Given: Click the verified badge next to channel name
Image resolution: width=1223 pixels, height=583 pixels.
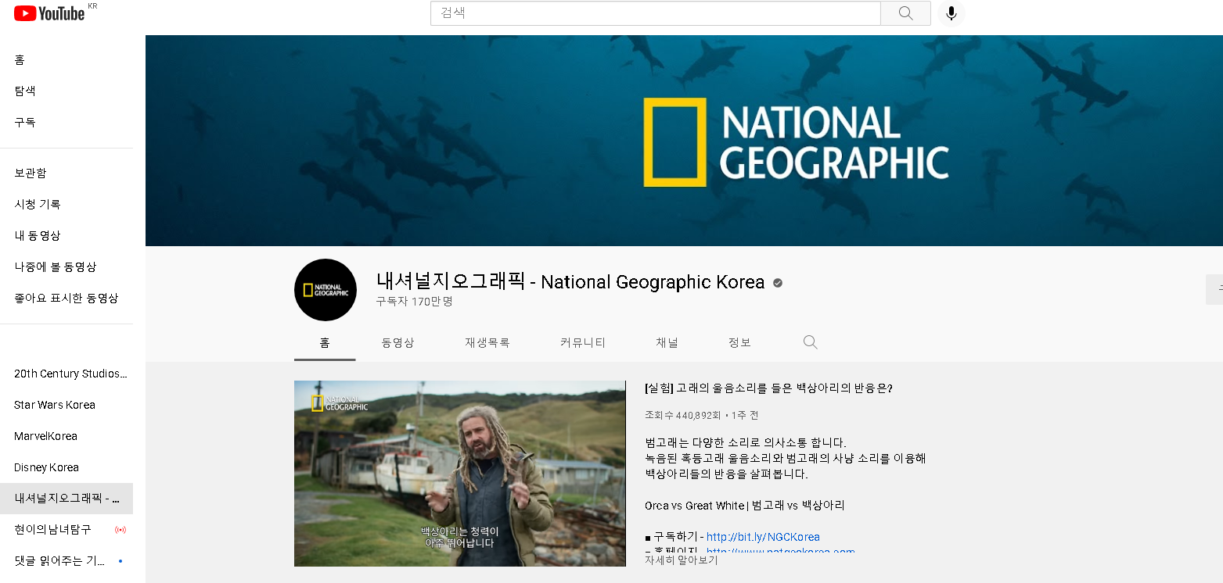Looking at the screenshot, I should 778,283.
